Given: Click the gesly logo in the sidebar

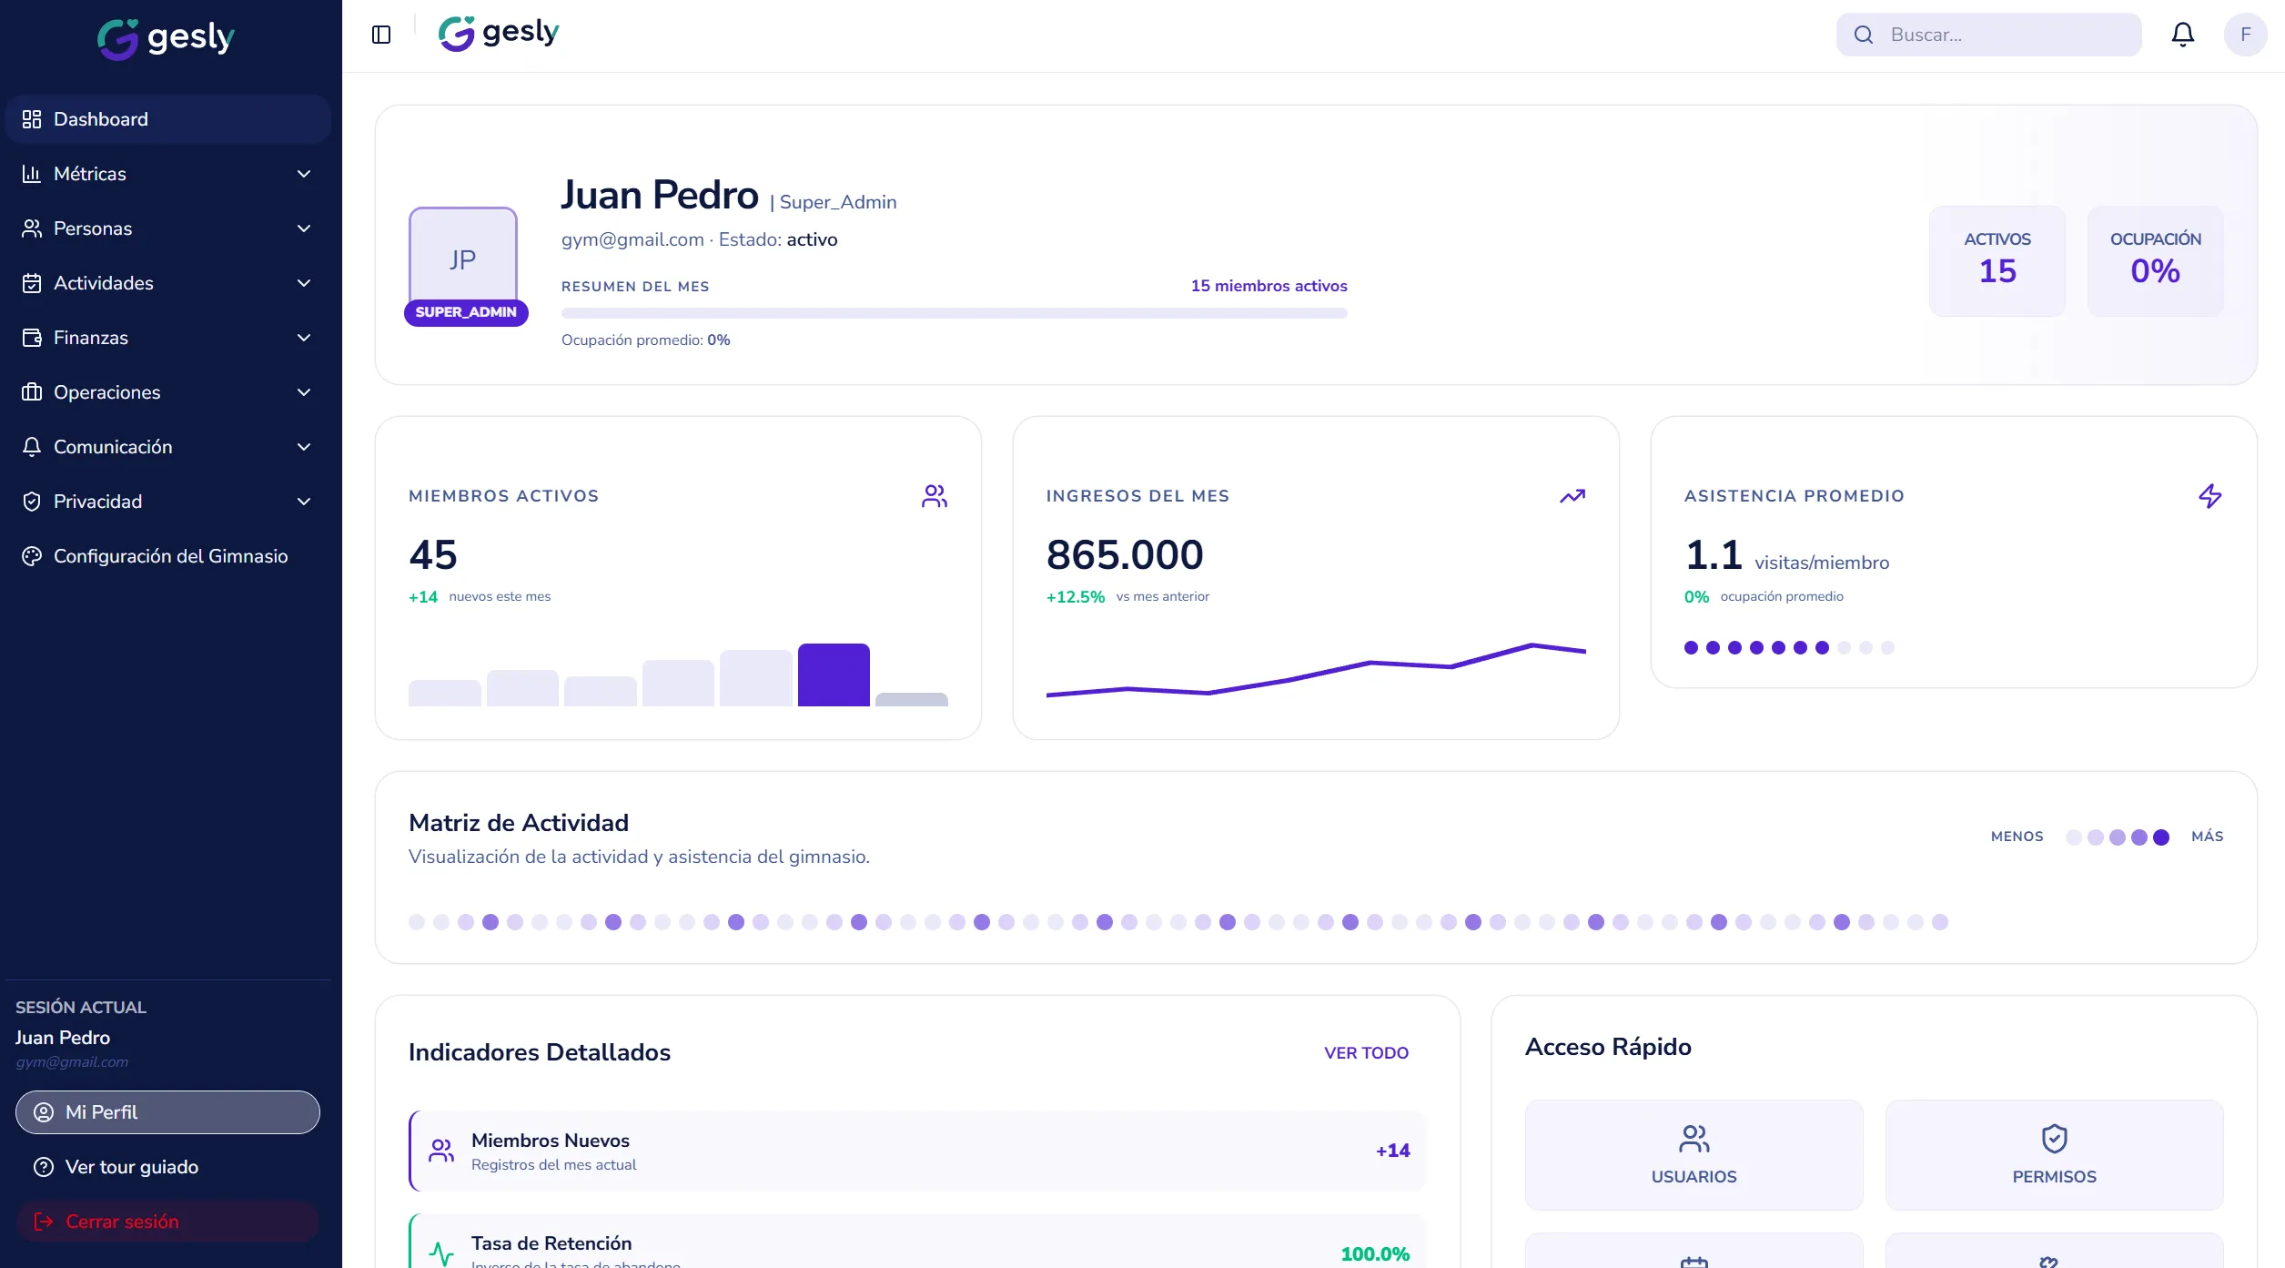Looking at the screenshot, I should point(167,38).
